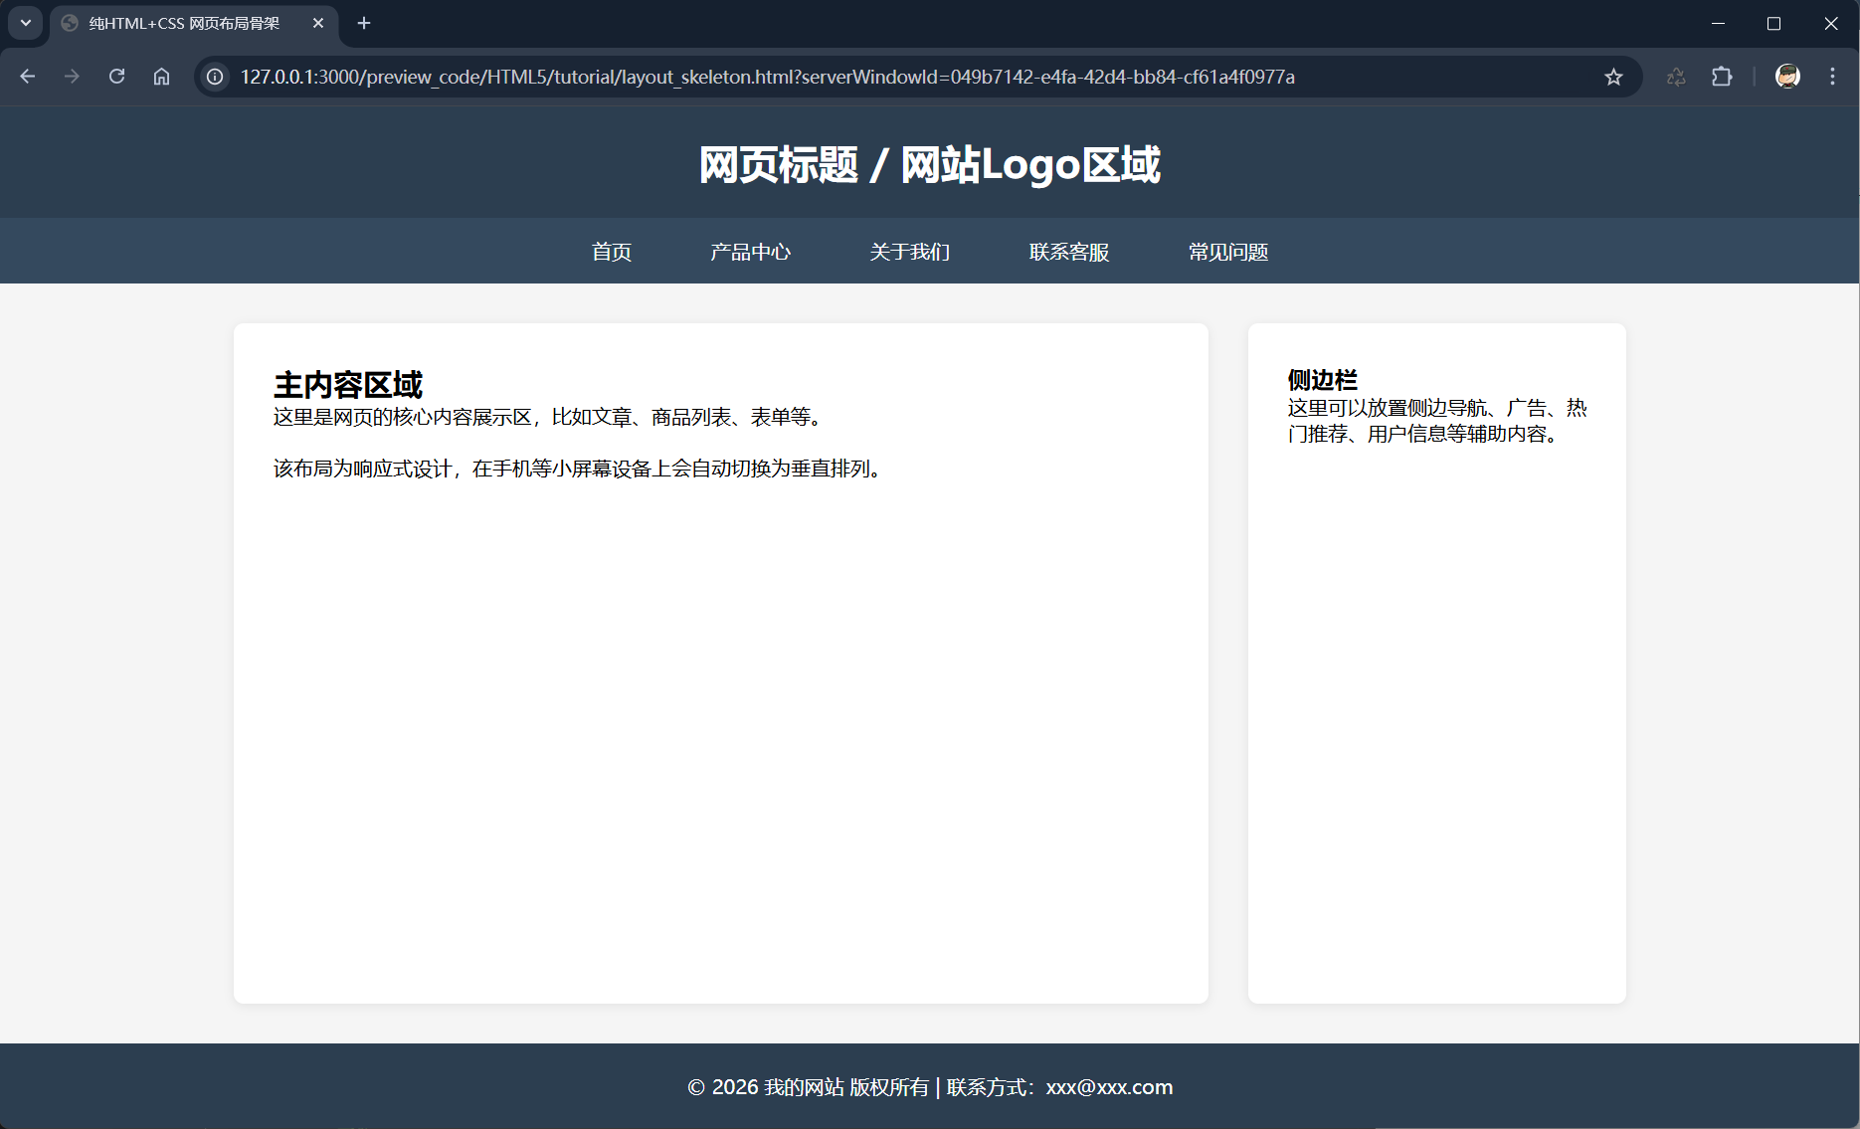The image size is (1860, 1129).
Task: Click the 主内容区域 heading
Action: (348, 385)
